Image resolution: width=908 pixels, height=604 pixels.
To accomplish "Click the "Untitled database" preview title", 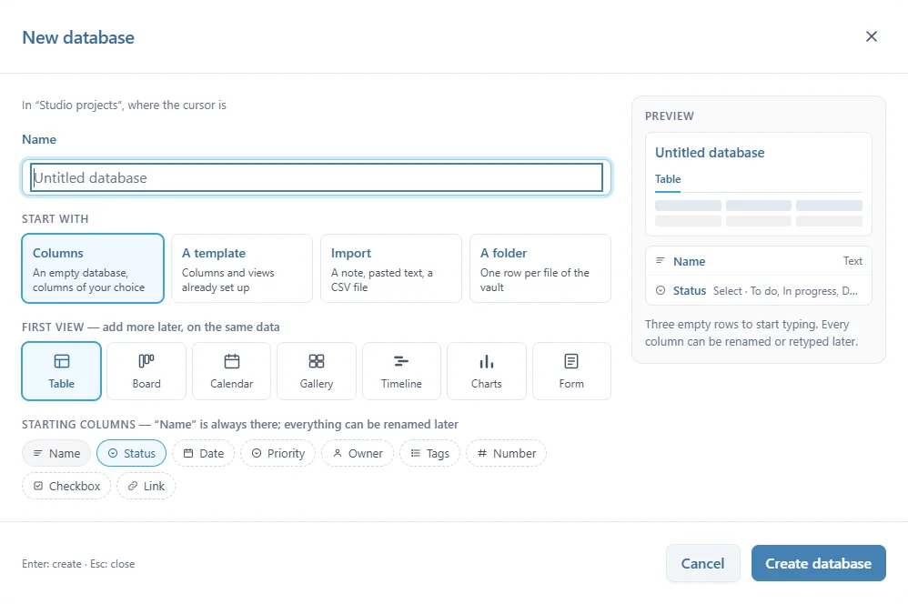I will coord(710,152).
